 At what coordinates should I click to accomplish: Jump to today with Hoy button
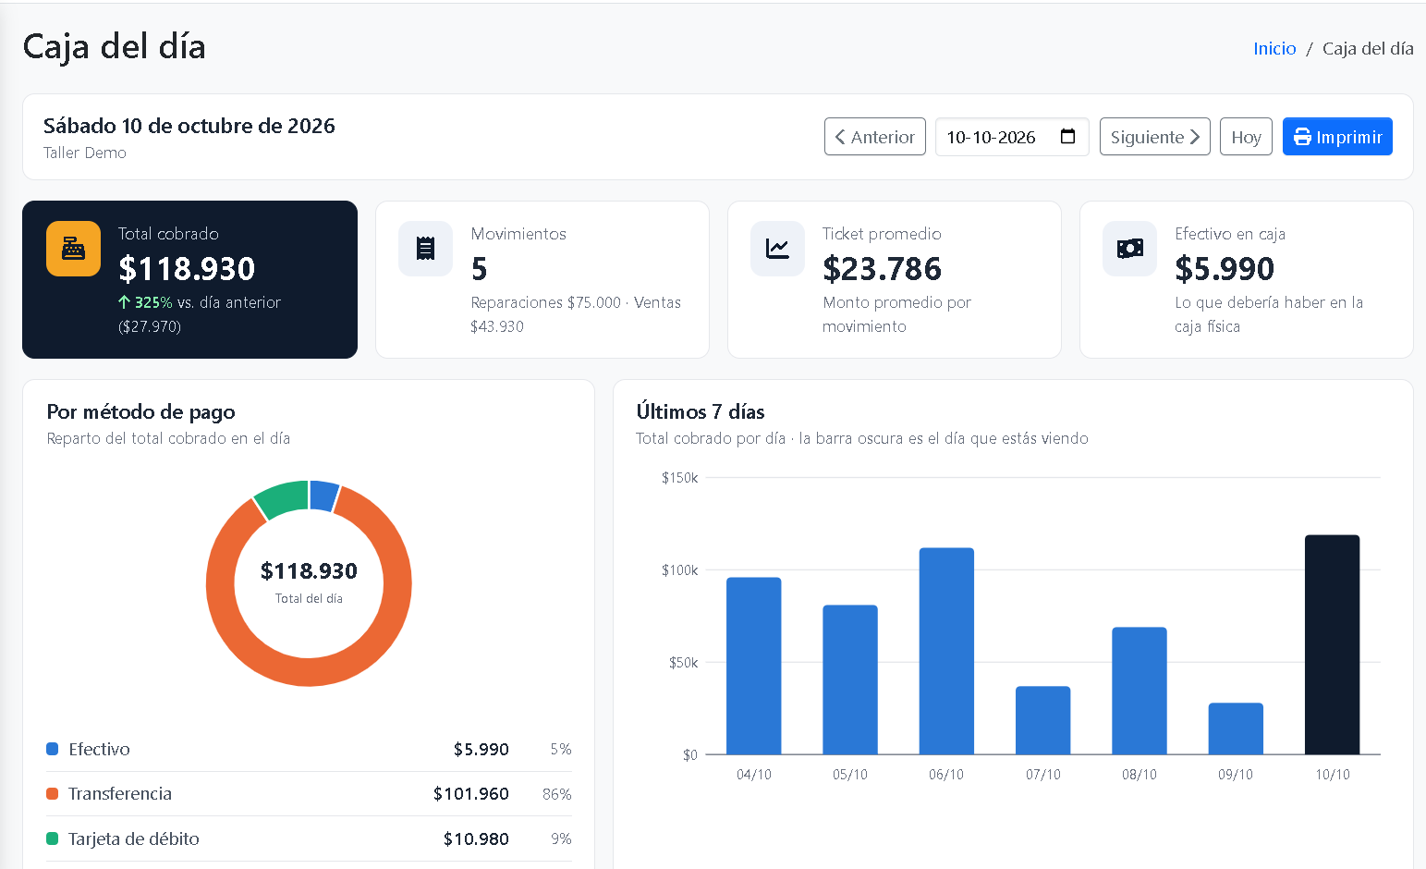point(1246,137)
